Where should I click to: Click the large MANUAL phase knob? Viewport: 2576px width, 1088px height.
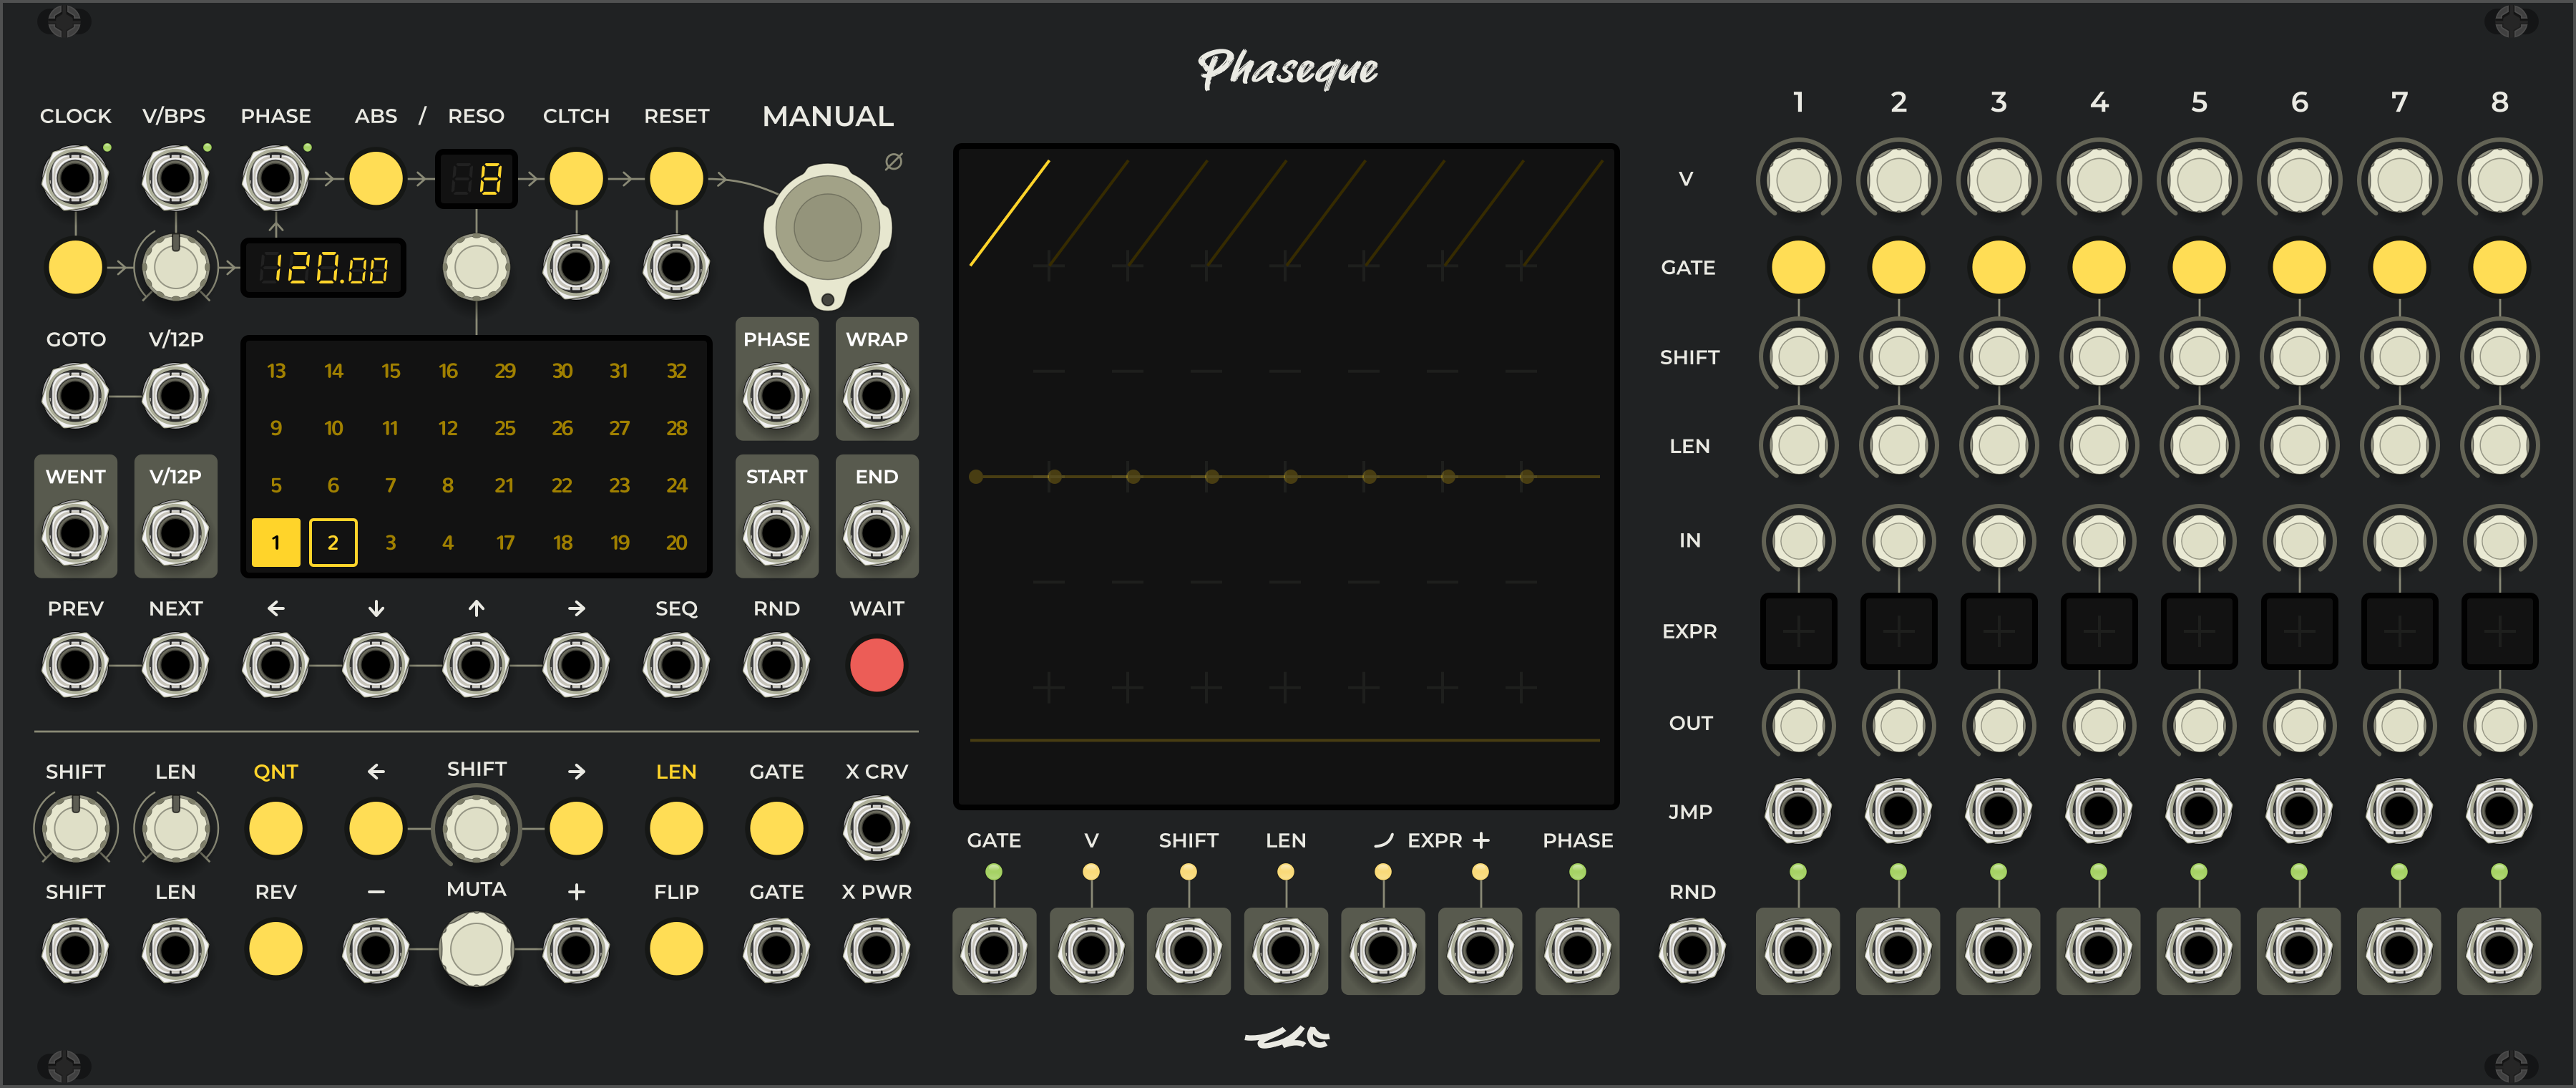pyautogui.click(x=827, y=228)
